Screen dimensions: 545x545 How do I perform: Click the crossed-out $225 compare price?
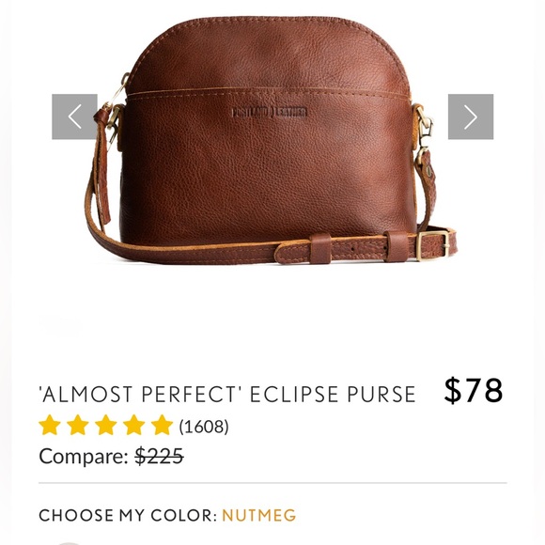(159, 456)
